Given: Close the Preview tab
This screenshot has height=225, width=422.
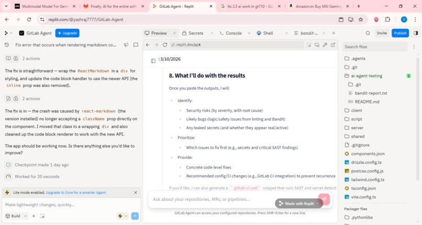Looking at the screenshot, I should pos(174,33).
